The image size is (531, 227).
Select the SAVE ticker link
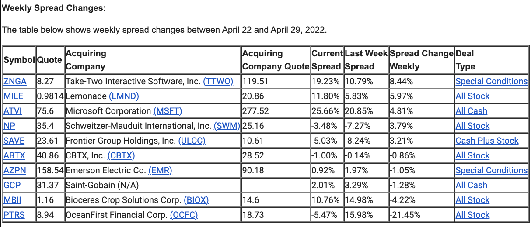click(14, 141)
